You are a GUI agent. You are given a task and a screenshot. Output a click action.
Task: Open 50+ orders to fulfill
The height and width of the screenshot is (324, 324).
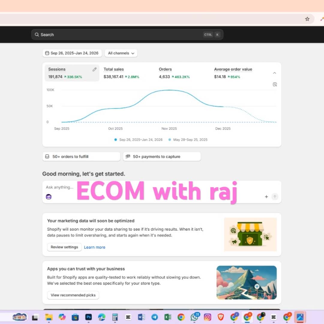click(x=81, y=156)
